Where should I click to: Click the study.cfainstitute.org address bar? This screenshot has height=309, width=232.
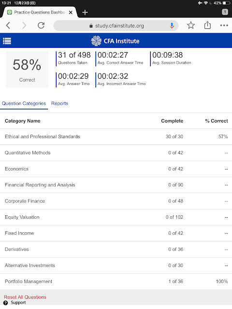click(x=116, y=26)
